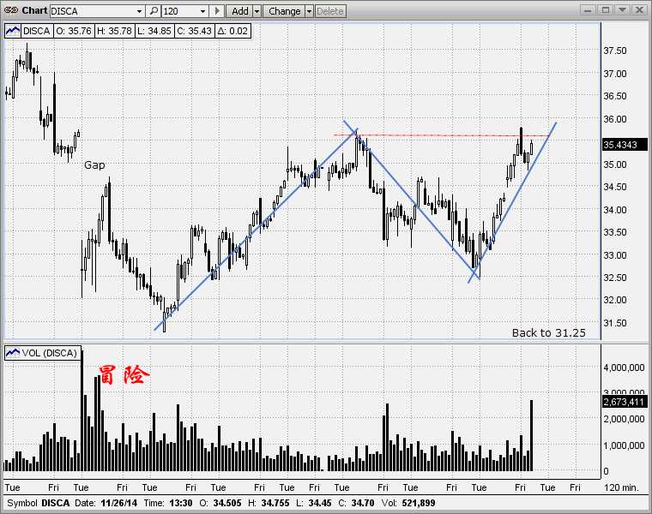Minimize the chart window
The width and height of the screenshot is (652, 514).
[x=588, y=10]
